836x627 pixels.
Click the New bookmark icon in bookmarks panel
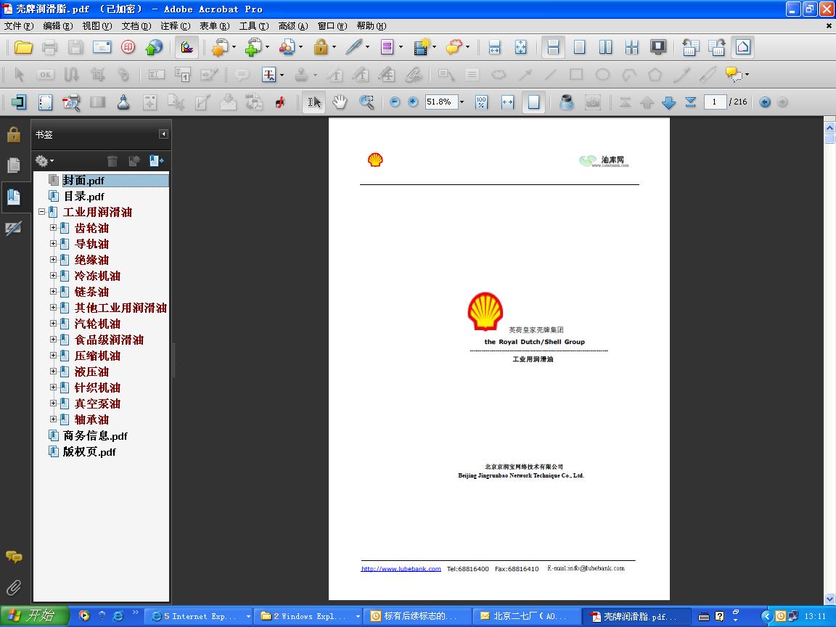156,160
